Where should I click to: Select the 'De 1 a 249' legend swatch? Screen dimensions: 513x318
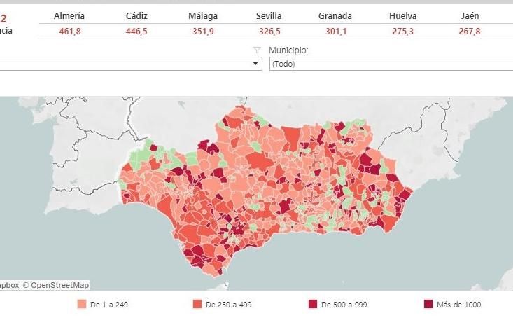81,305
